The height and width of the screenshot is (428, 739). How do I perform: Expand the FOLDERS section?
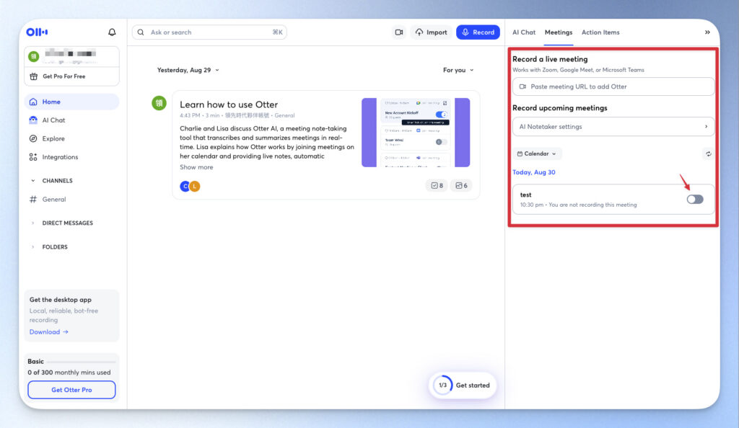(33, 247)
